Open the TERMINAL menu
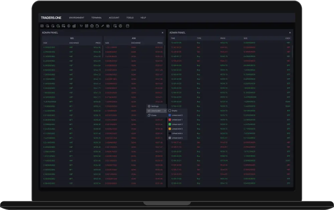Screen dimensions: 334x210 pyautogui.click(x=96, y=17)
